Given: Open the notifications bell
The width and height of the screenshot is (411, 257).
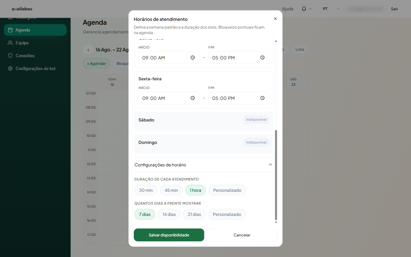Looking at the screenshot, I should (304, 9).
